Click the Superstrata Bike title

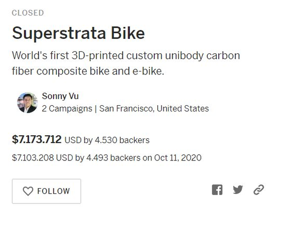coord(78,33)
